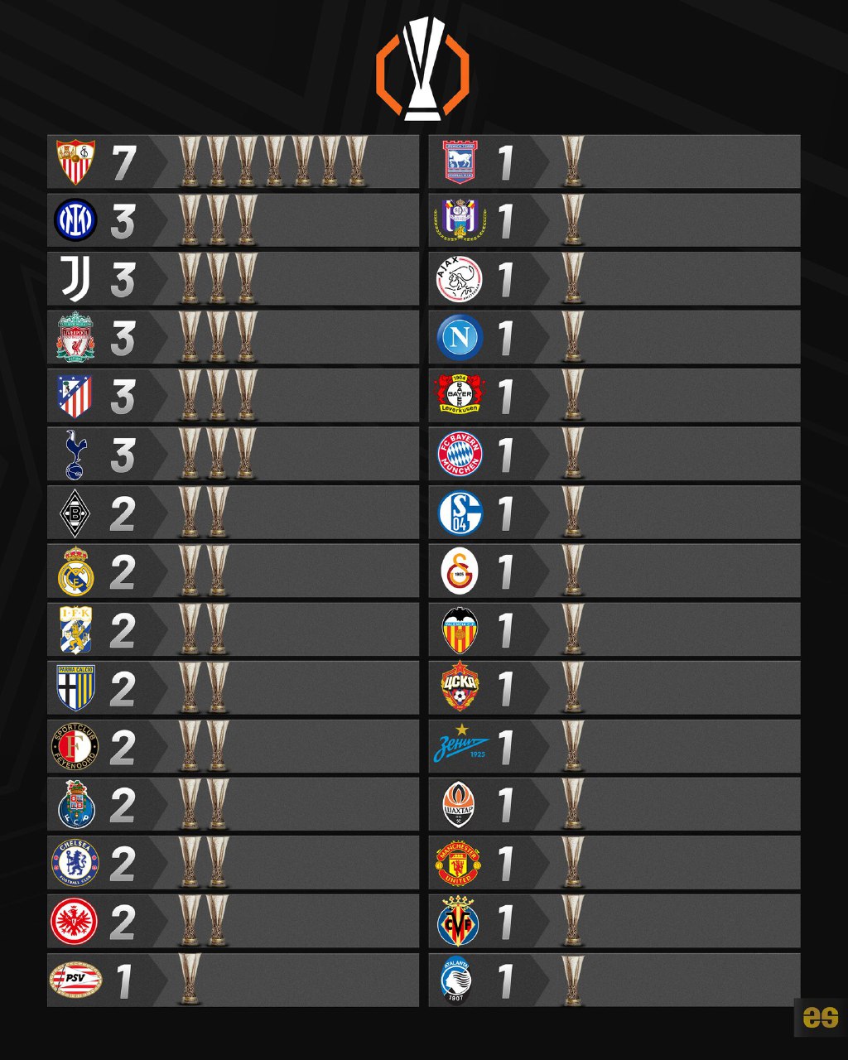Click the yellow 'es' watermark logo

pyautogui.click(x=820, y=1017)
